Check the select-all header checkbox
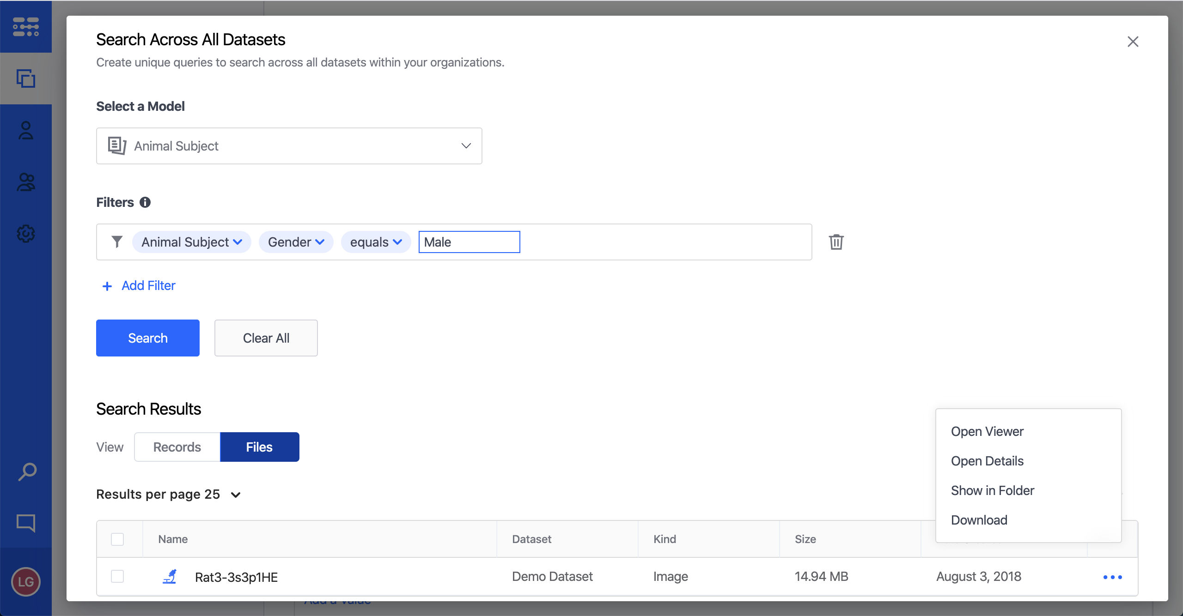1183x616 pixels. tap(117, 539)
